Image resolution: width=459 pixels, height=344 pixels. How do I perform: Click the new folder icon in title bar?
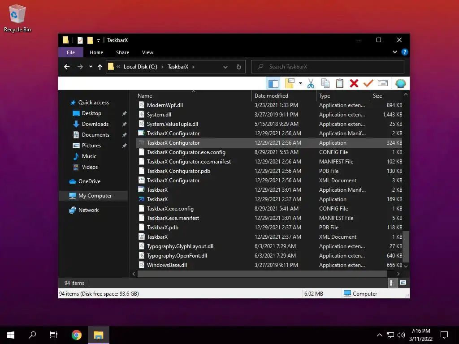click(90, 40)
